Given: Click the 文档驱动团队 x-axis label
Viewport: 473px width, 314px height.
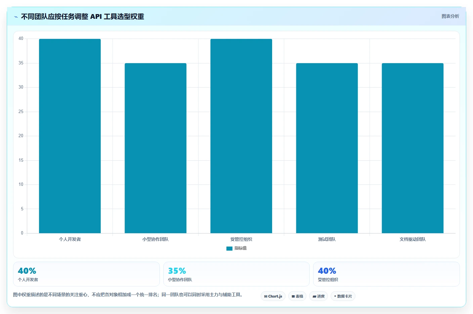Looking at the screenshot, I should (413, 239).
